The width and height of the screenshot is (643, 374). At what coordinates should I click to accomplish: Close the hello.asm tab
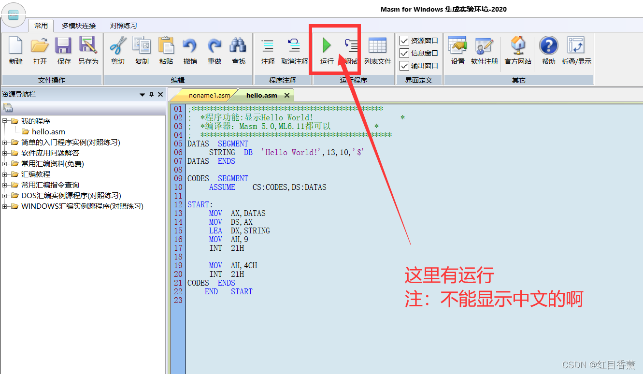point(287,95)
